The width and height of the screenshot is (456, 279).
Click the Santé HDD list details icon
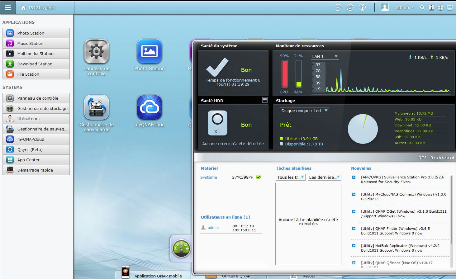click(x=265, y=100)
